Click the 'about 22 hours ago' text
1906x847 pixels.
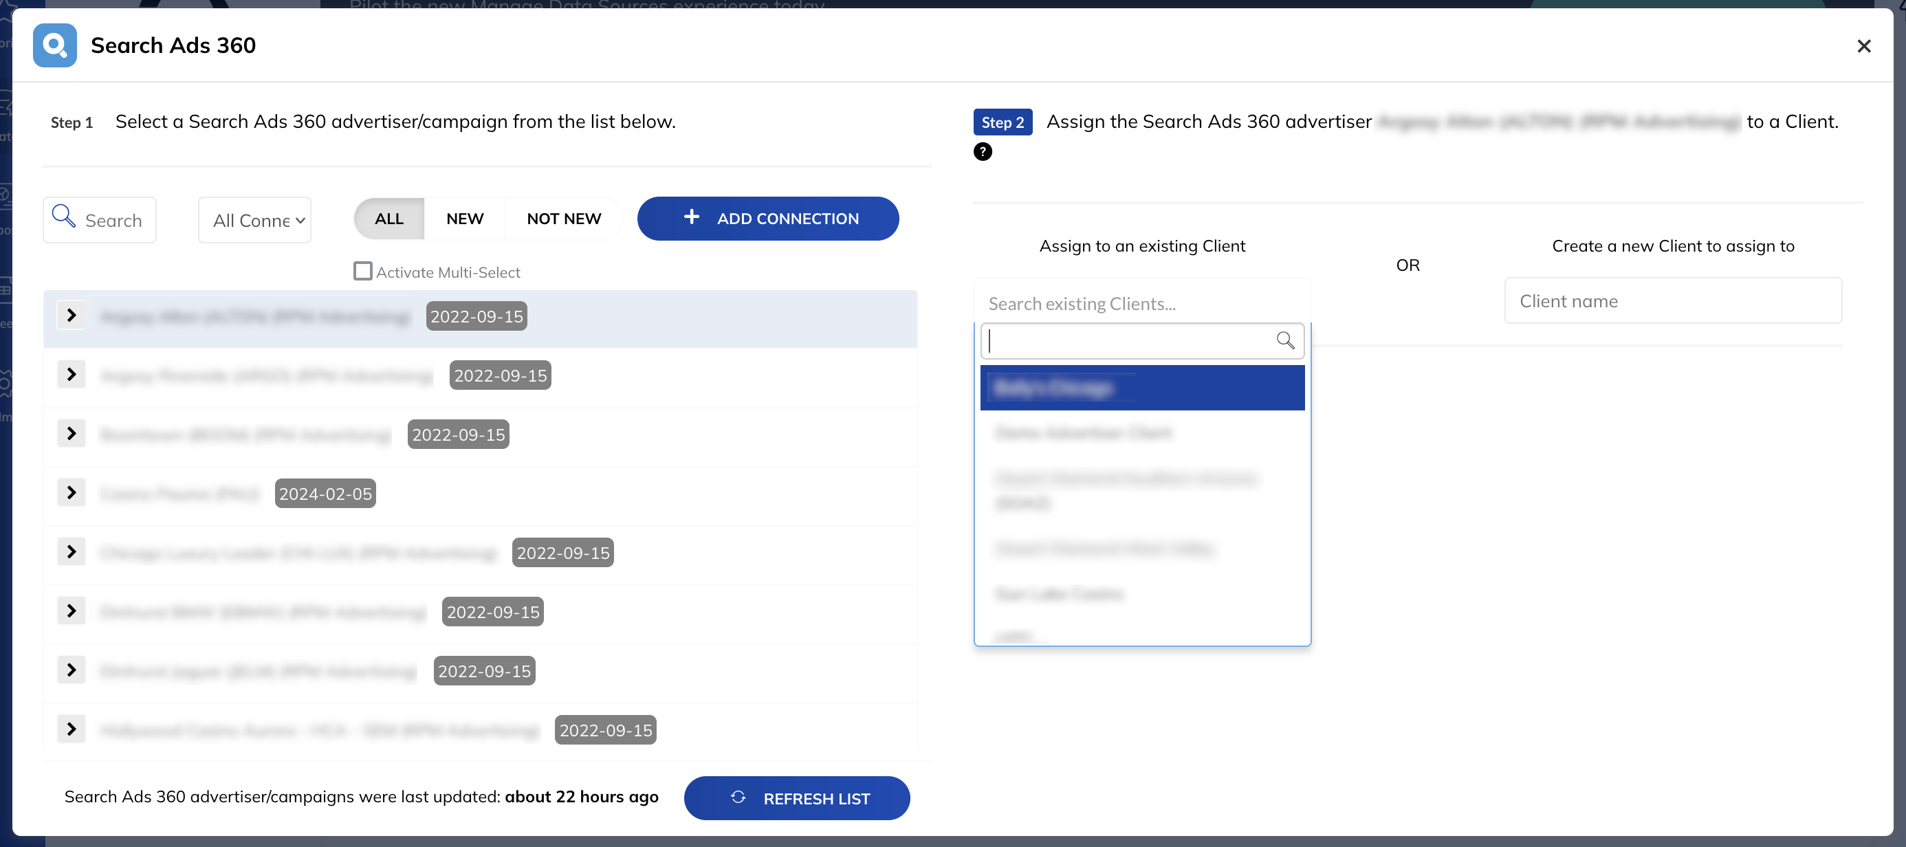(x=582, y=797)
